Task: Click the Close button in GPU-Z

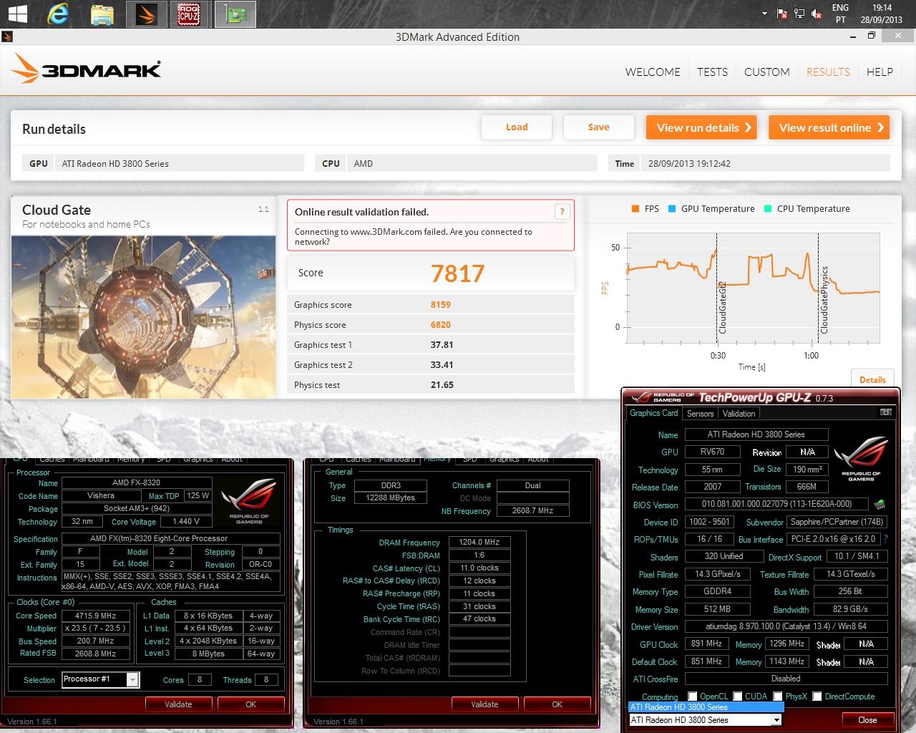Action: (867, 720)
